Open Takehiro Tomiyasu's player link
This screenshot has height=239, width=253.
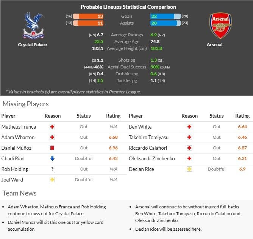148,137
